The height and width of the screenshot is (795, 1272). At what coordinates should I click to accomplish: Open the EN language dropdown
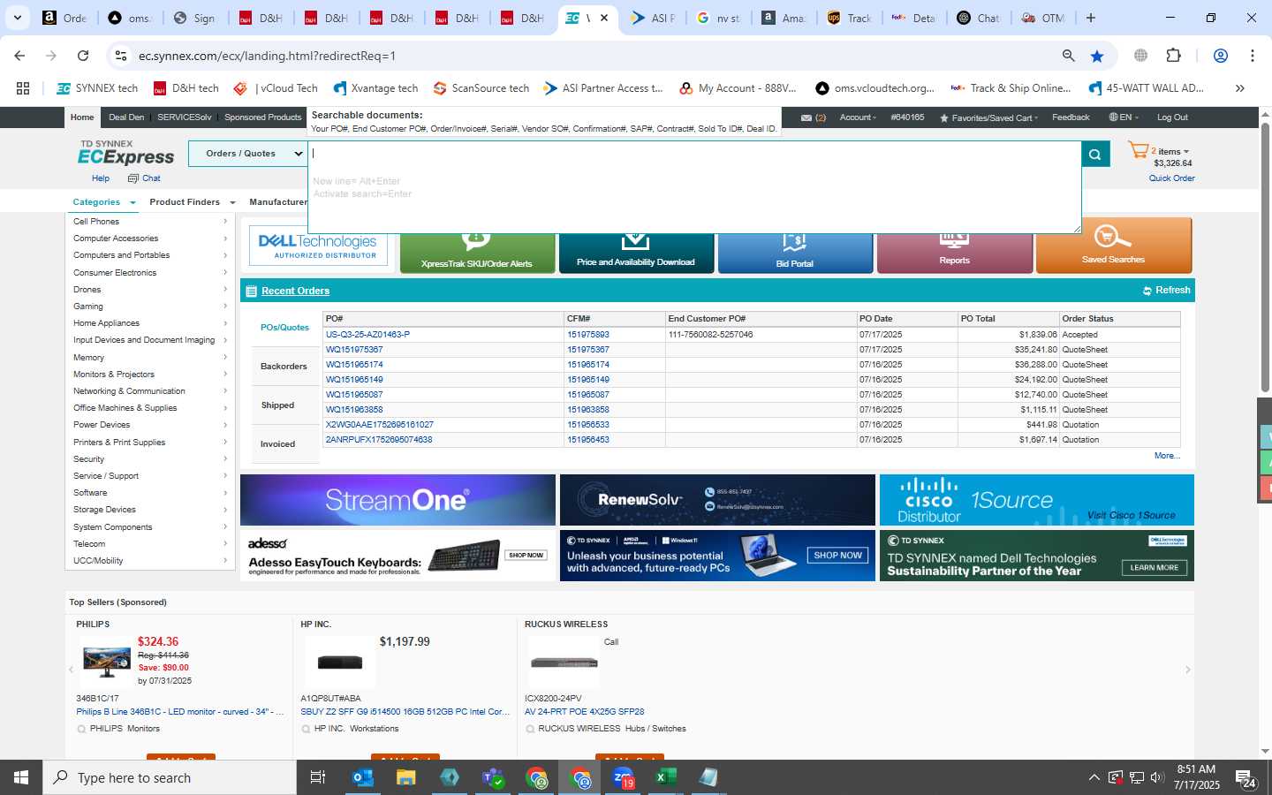[x=1124, y=117]
